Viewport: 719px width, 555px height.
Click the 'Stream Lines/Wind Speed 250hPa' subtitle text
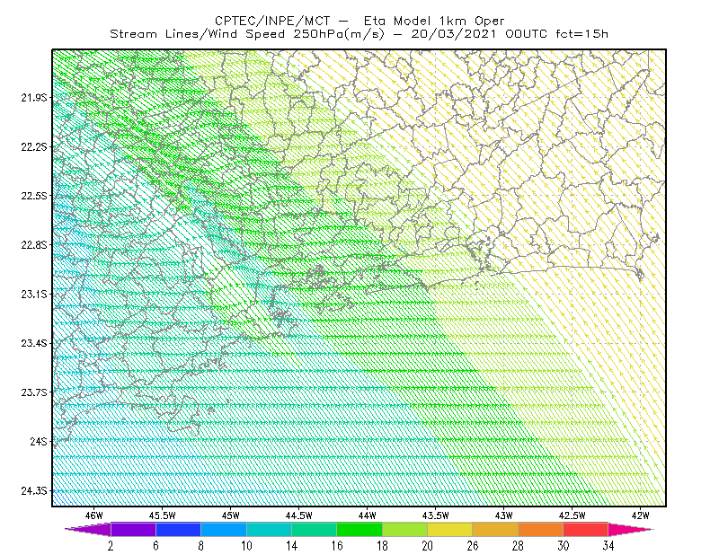227,34
